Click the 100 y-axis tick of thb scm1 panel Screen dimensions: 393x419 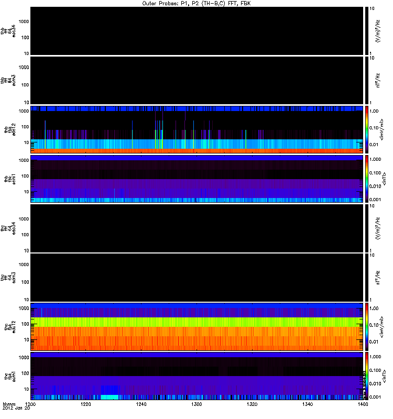pyautogui.click(x=25, y=176)
